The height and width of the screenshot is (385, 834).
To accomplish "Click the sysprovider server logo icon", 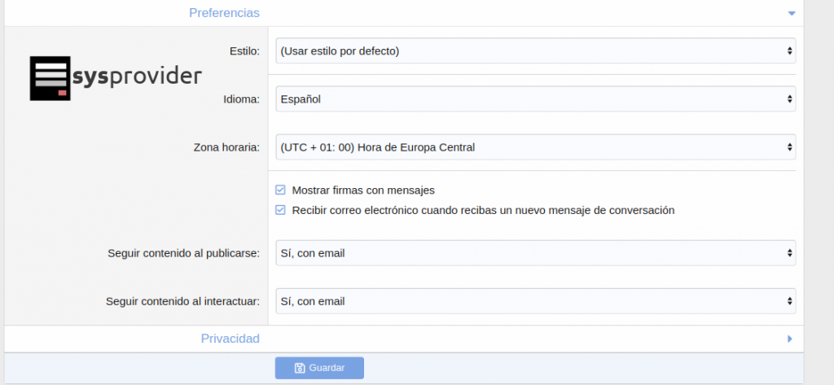I will [x=50, y=78].
